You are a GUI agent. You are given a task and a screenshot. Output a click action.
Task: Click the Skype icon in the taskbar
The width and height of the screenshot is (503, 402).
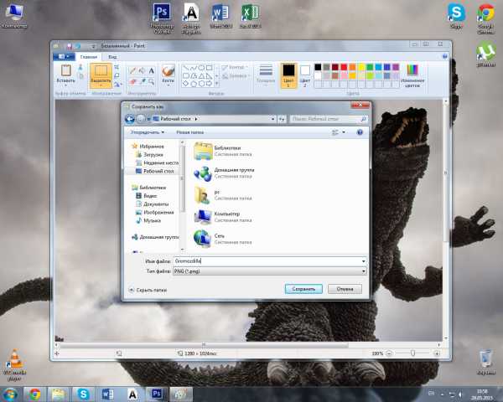tap(83, 394)
